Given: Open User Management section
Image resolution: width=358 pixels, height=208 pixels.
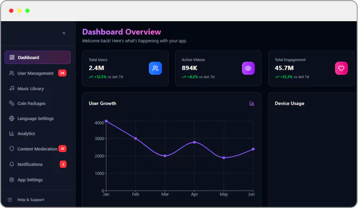Looking at the screenshot, I should pyautogui.click(x=38, y=73).
